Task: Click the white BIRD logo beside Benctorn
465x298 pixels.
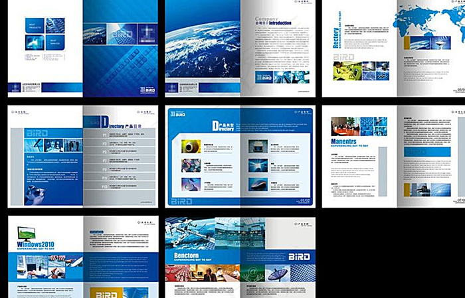Action: [299, 257]
